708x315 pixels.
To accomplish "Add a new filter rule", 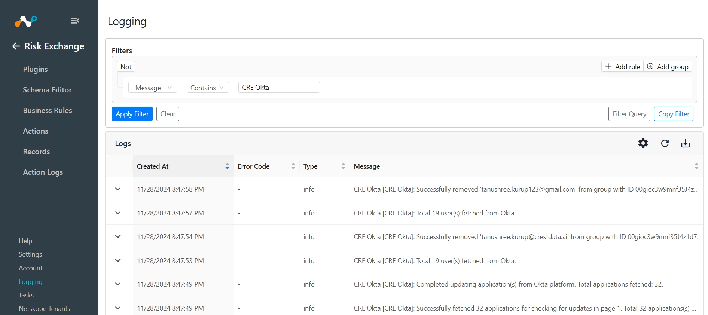I will click(623, 67).
